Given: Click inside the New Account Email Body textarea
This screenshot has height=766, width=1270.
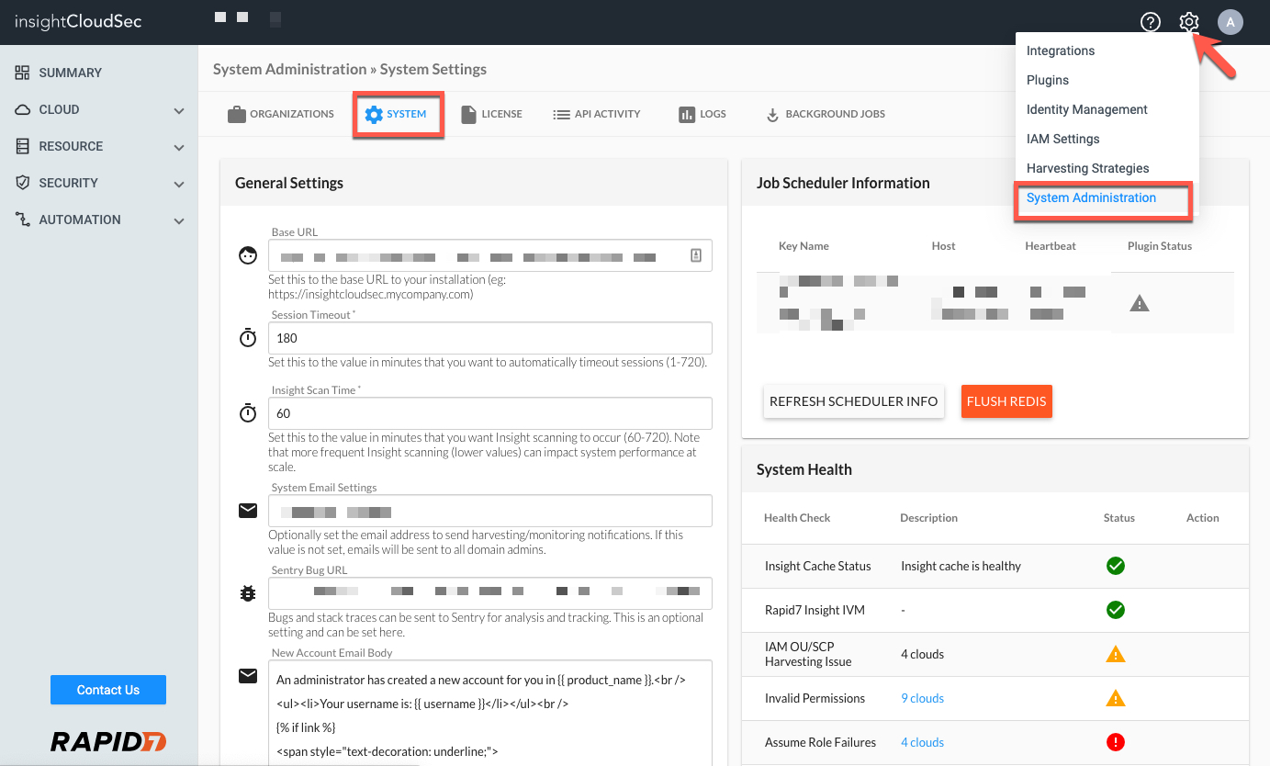Looking at the screenshot, I should [490, 713].
